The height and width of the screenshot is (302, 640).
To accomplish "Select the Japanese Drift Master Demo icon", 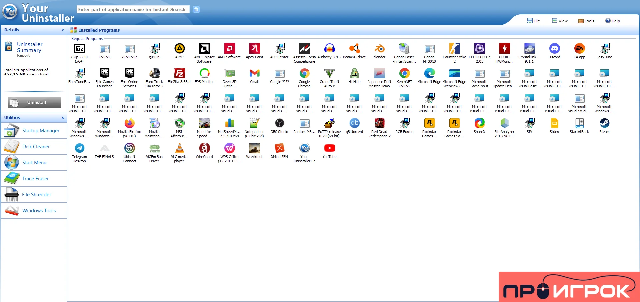I will [x=379, y=73].
